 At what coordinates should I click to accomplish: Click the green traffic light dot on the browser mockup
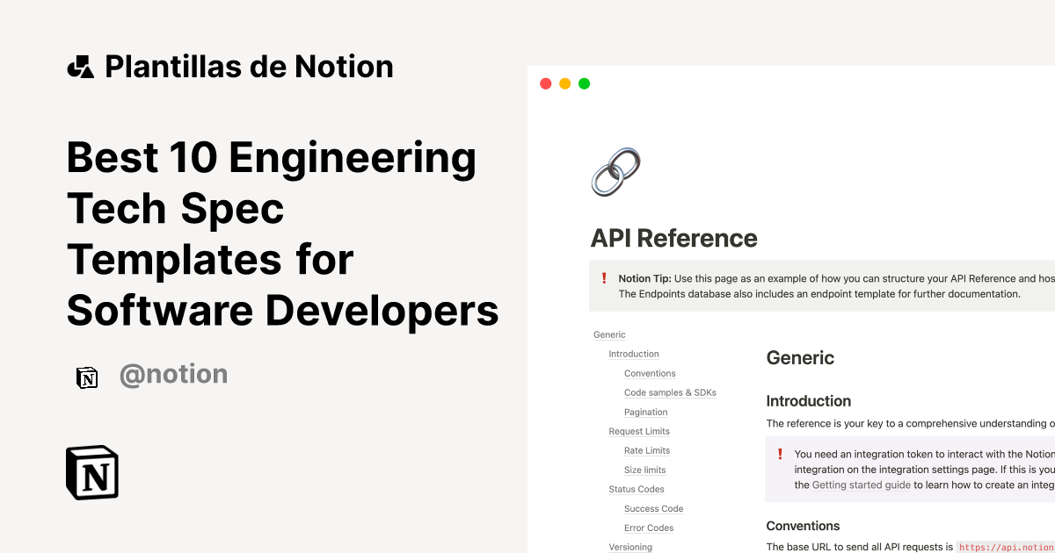click(584, 83)
